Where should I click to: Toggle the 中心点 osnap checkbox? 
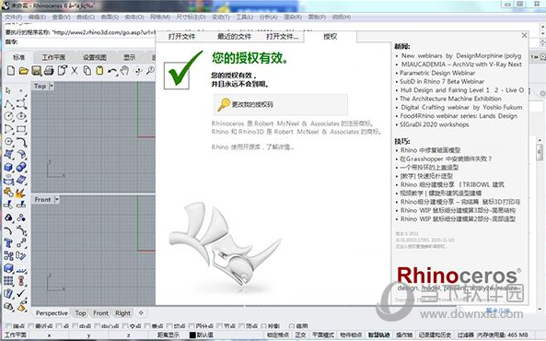[98, 326]
